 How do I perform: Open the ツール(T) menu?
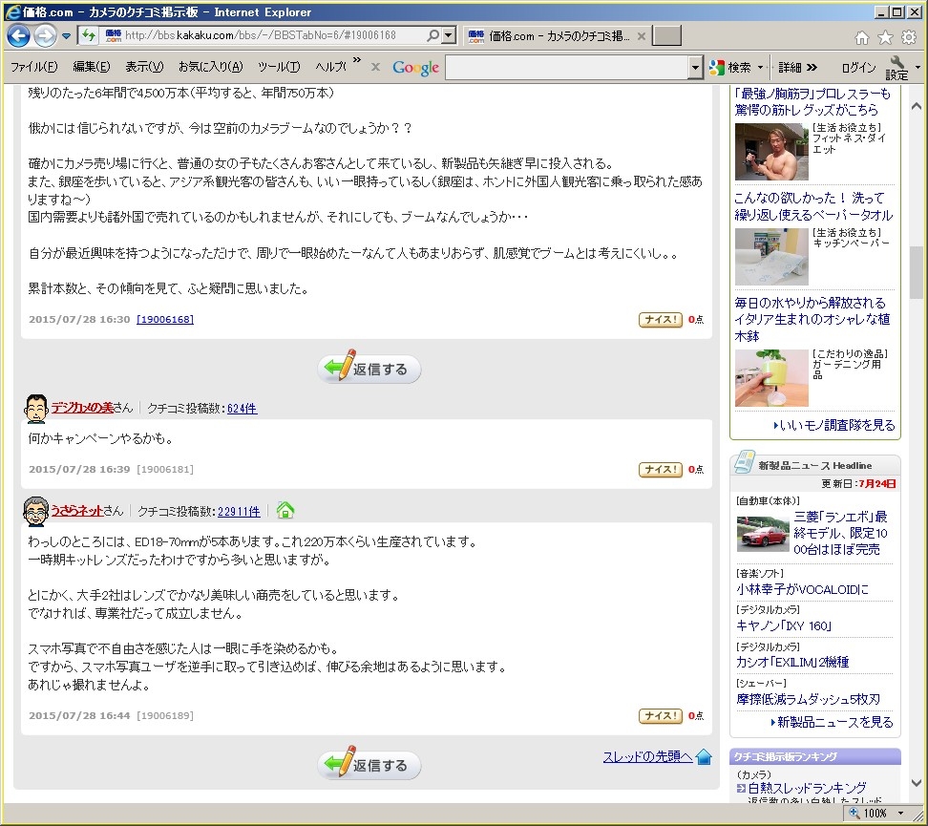[x=279, y=67]
